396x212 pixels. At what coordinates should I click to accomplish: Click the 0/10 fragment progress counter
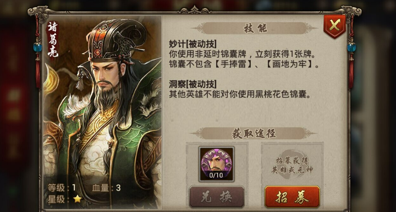pos(216,175)
